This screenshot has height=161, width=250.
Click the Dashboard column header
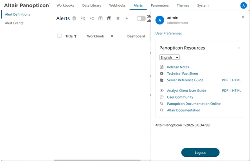pos(136,36)
